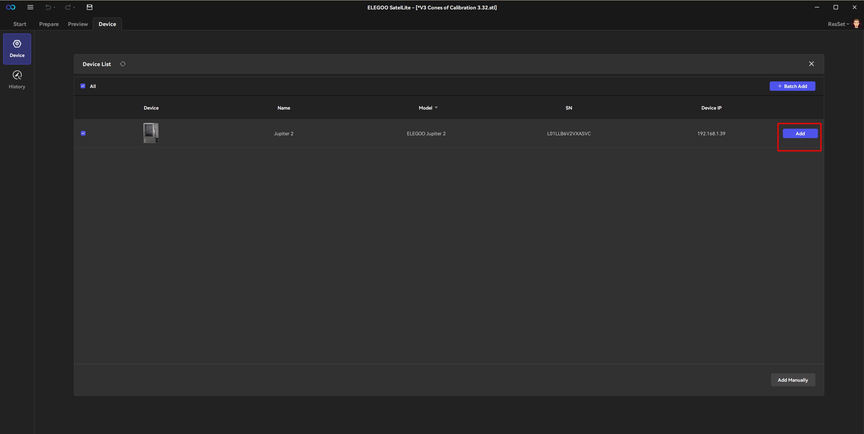Open the hamburger main menu

(x=30, y=8)
